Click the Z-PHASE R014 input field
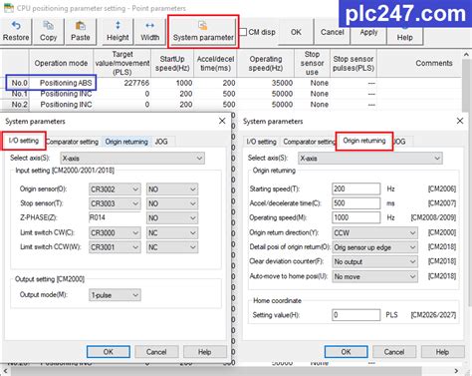This screenshot has width=472, height=376. tap(115, 217)
